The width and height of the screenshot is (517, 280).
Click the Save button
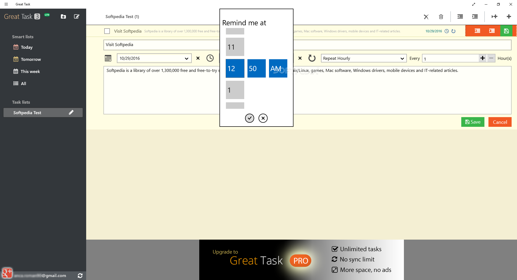(x=473, y=122)
